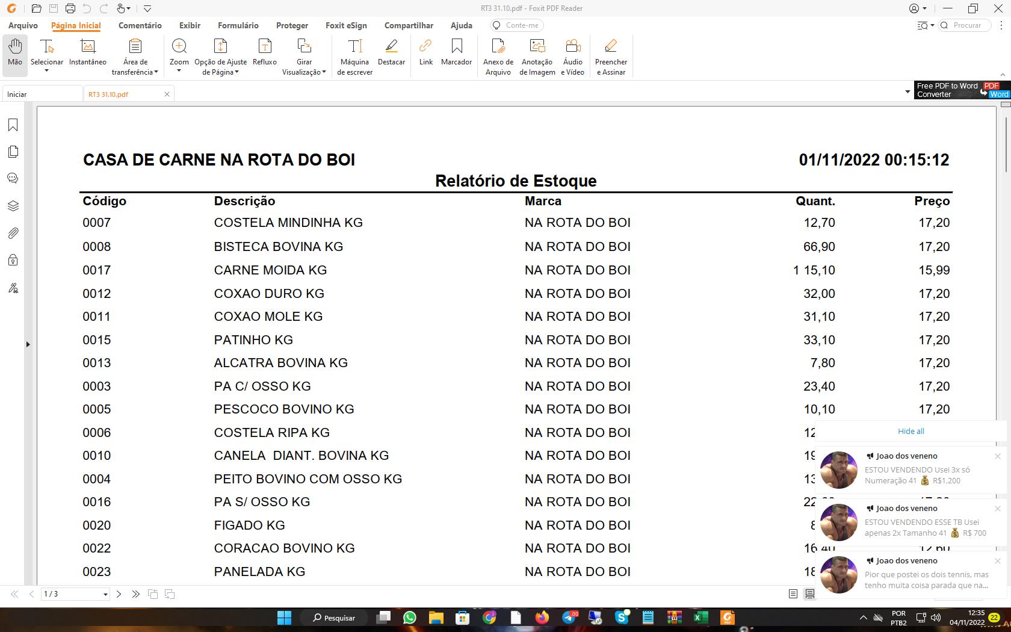This screenshot has width=1011, height=632.
Task: Open the bookmarks panel in sidebar
Action: (13, 125)
